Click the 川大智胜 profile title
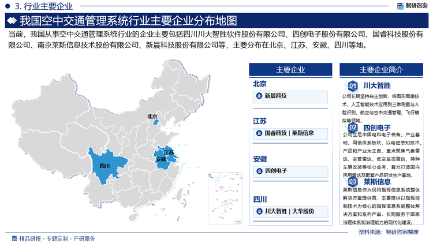Image resolution: width=433 pixels, height=243 pixels. 376,85
